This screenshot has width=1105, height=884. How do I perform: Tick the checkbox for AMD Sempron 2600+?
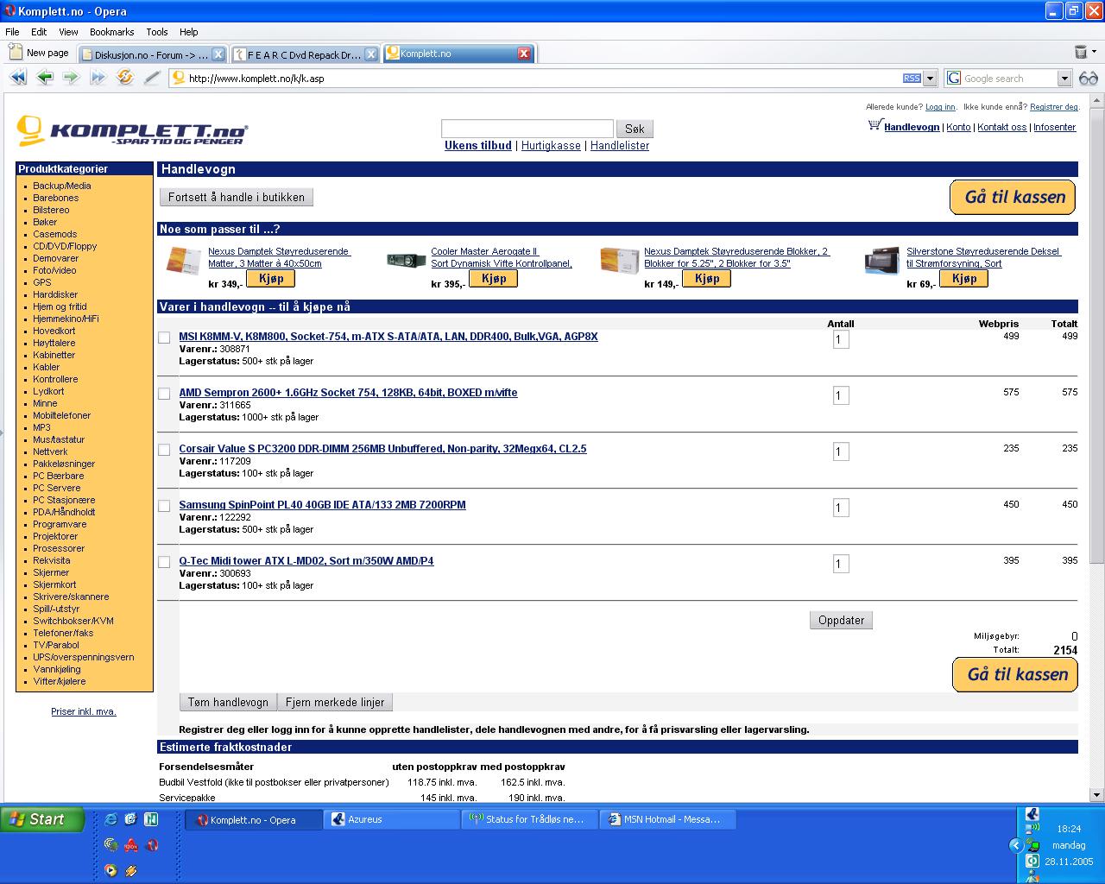click(164, 394)
